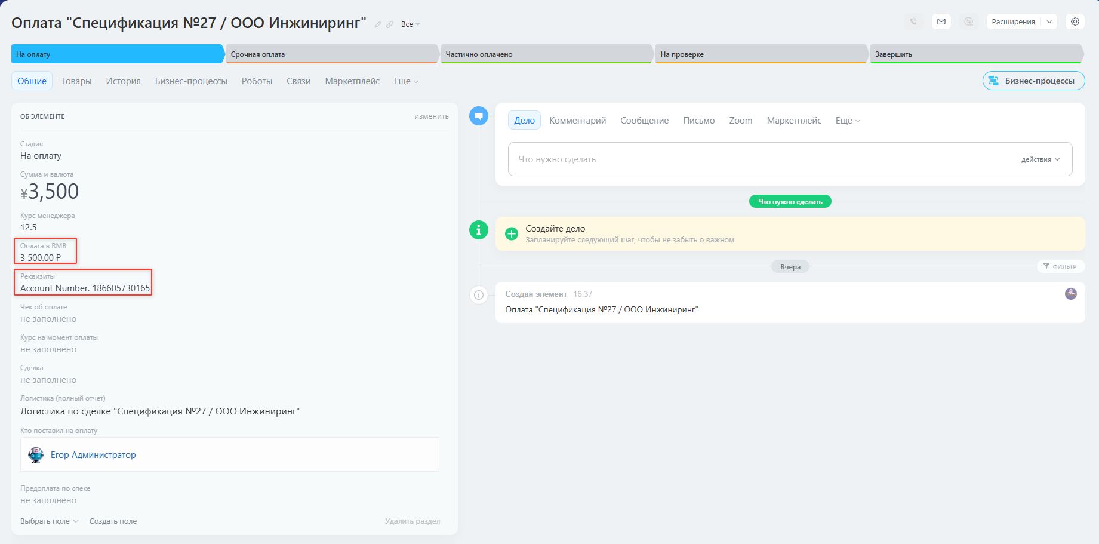
Task: Open the Расширения dropdown arrow
Action: [1049, 21]
